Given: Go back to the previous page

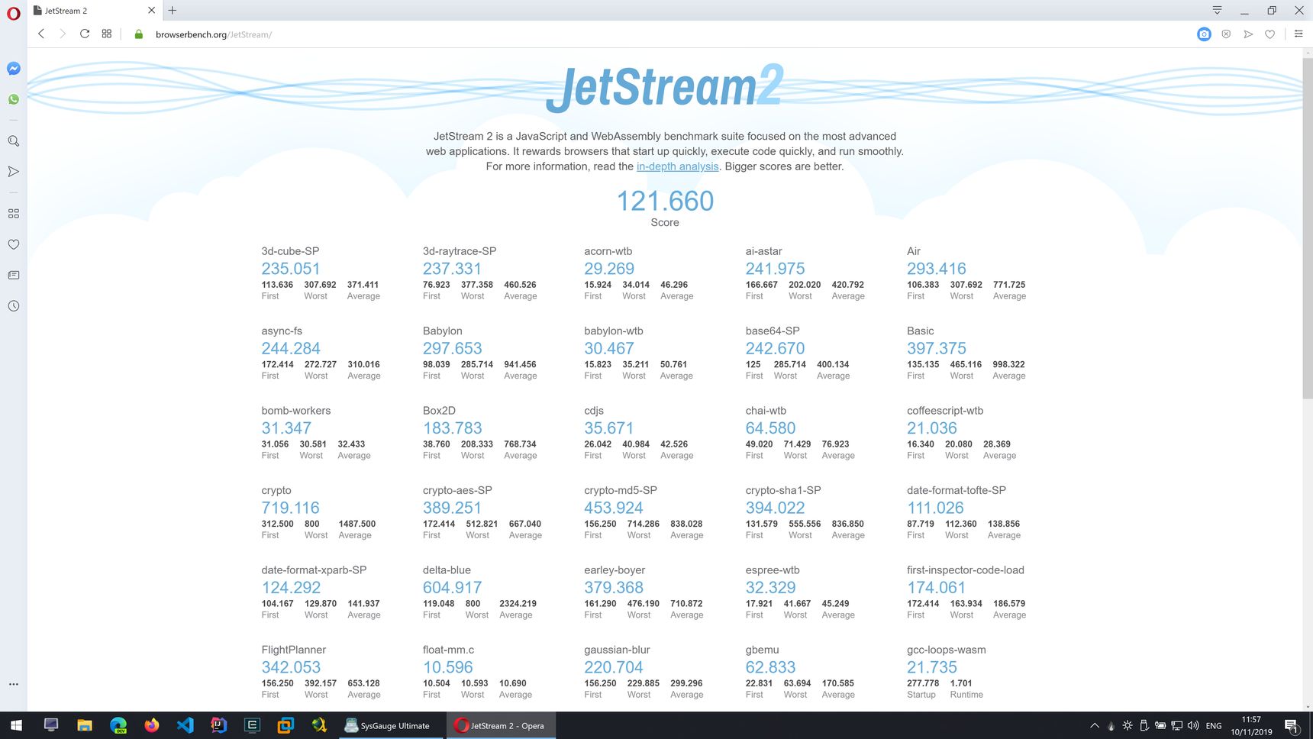Looking at the screenshot, I should click(41, 34).
